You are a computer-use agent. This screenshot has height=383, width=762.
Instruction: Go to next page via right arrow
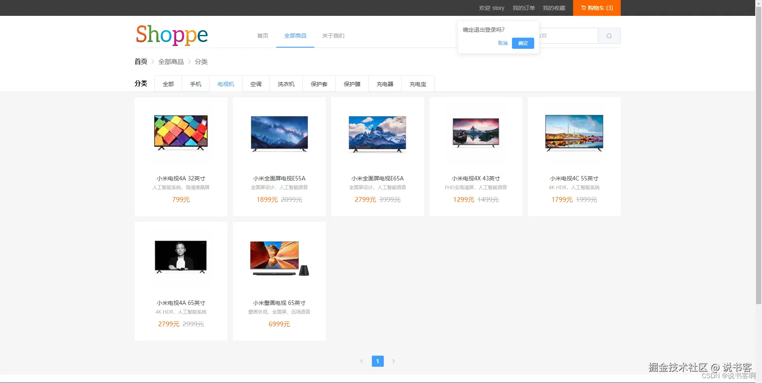coord(393,361)
